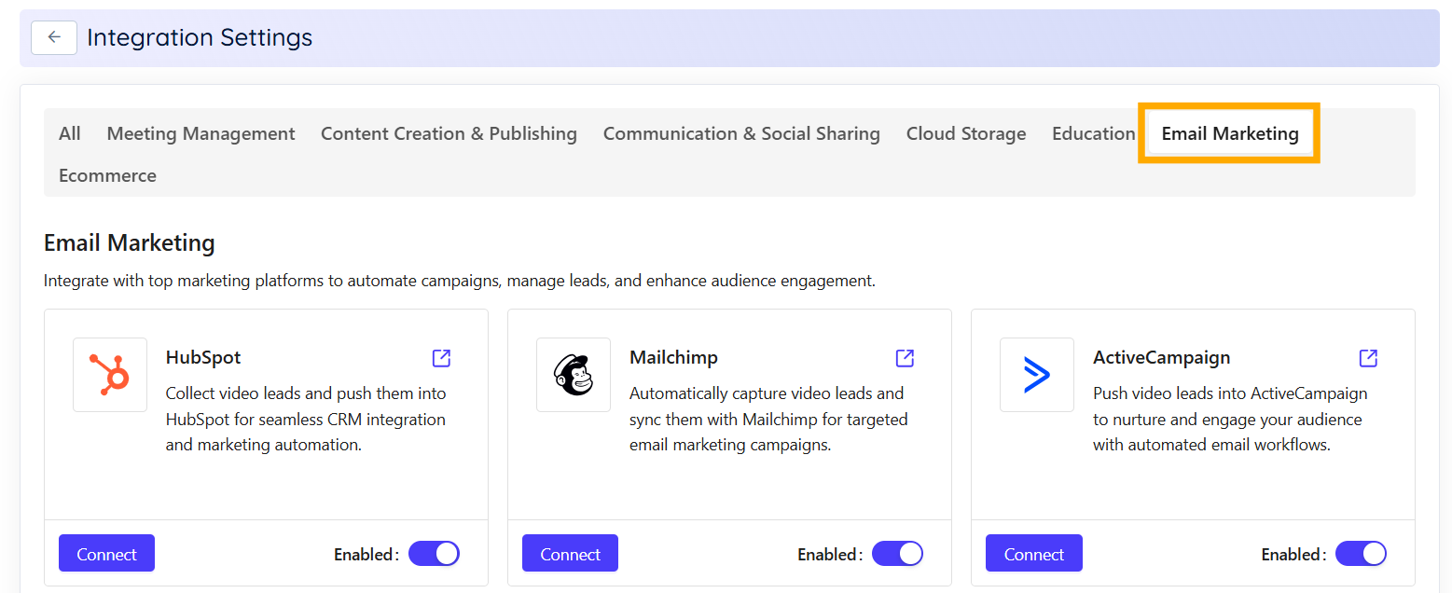This screenshot has height=593, width=1452.
Task: Connect the HubSpot integration
Action: coord(105,553)
